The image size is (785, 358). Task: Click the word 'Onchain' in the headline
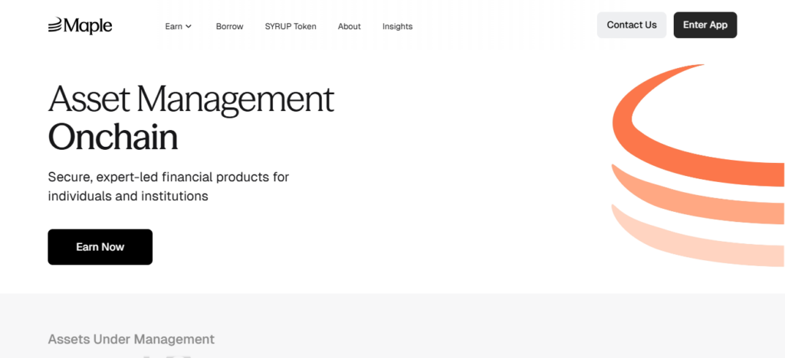pos(113,137)
